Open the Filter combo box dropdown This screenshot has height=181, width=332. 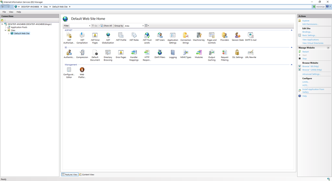click(90, 26)
